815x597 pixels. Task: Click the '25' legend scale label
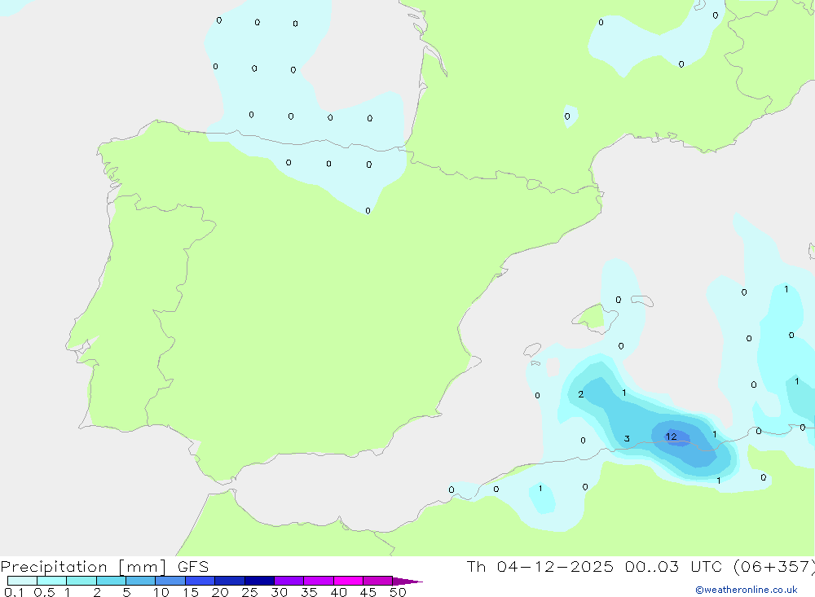(249, 592)
